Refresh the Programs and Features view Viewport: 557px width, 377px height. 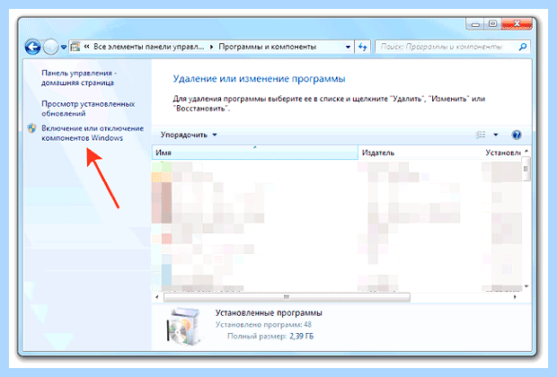[362, 47]
